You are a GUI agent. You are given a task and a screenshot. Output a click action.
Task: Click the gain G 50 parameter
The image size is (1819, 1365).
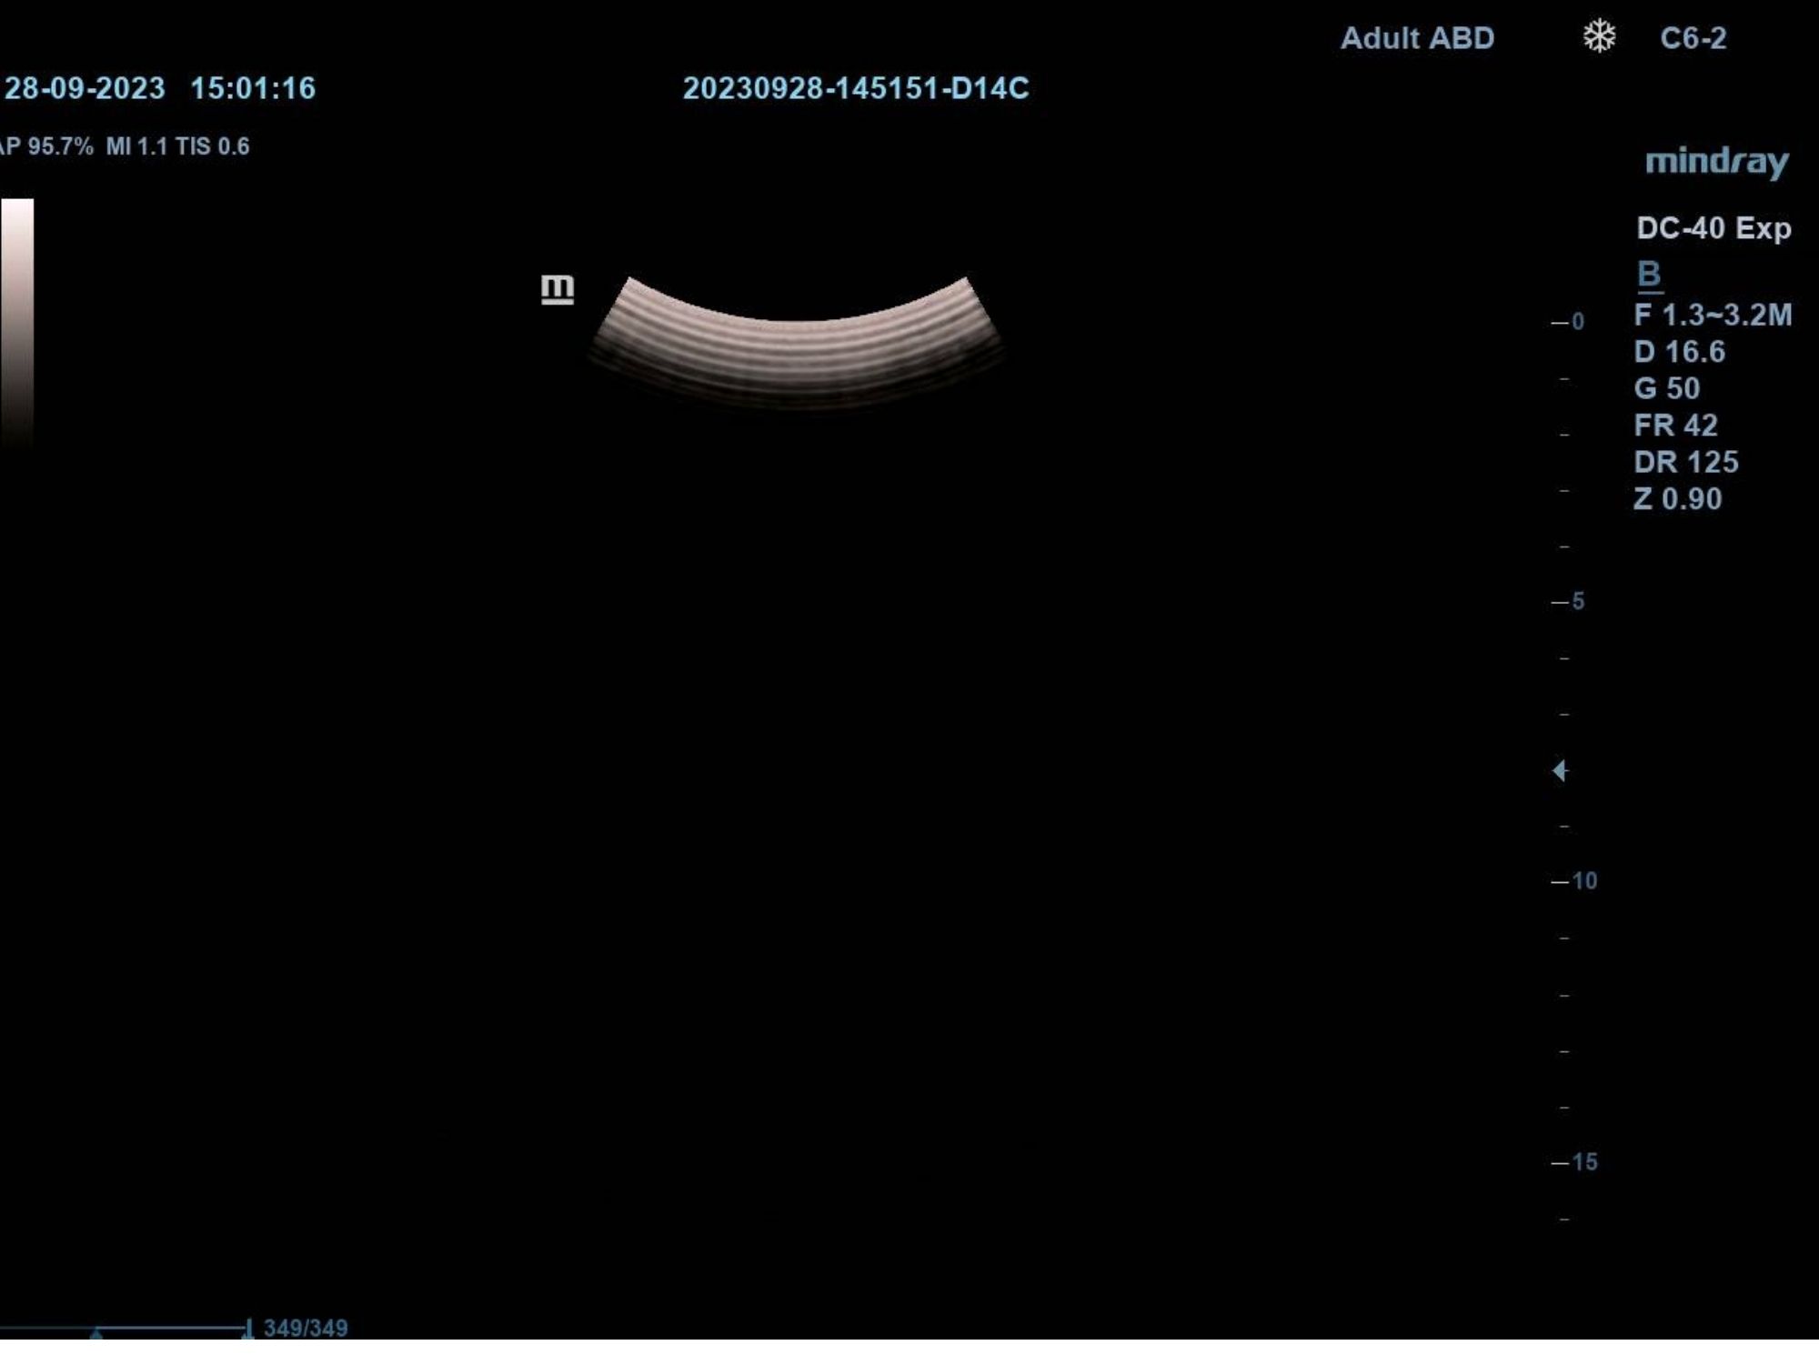click(x=1666, y=388)
